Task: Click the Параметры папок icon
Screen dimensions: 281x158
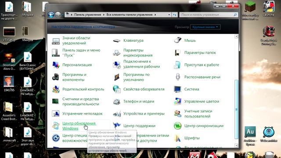Action: tap(177, 53)
